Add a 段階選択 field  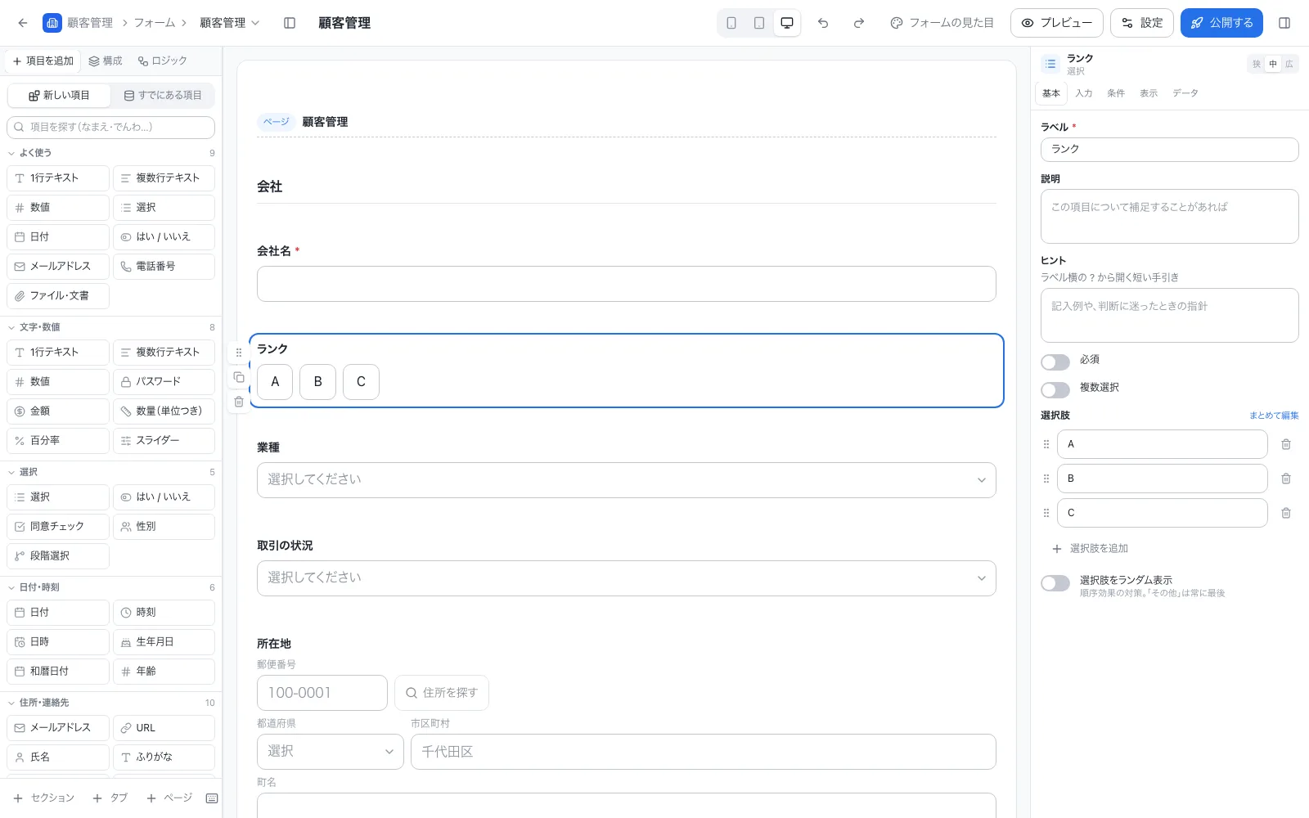coord(58,556)
